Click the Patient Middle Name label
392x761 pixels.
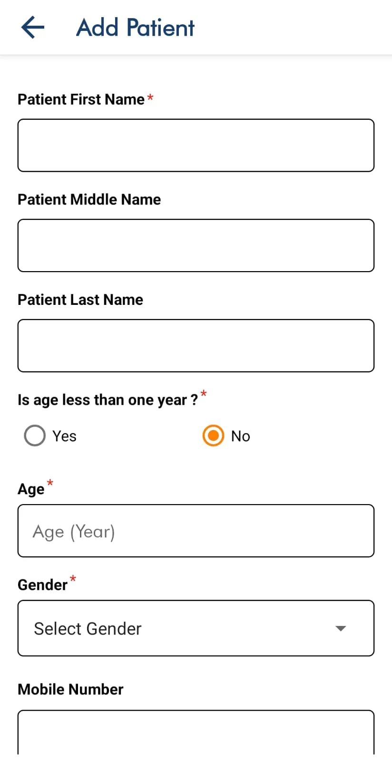(x=89, y=199)
